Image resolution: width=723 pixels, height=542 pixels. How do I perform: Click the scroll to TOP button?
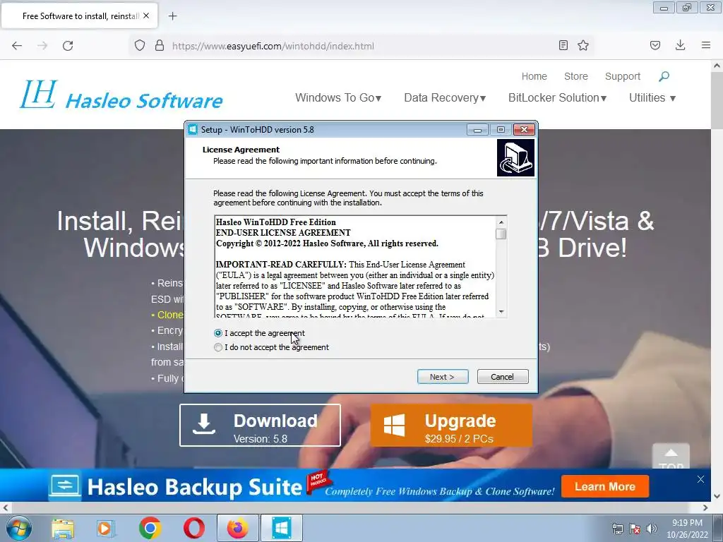point(671,457)
